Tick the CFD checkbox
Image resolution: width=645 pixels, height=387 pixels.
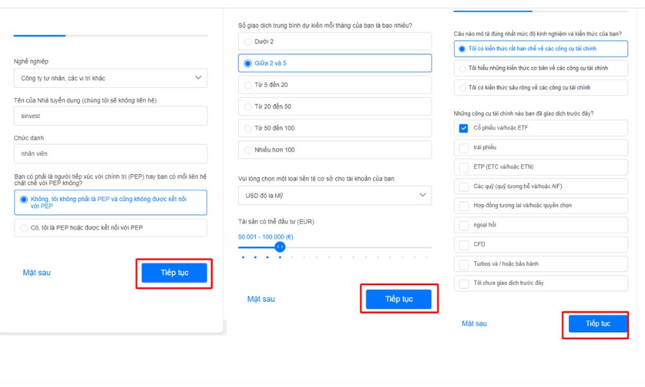[x=464, y=244]
